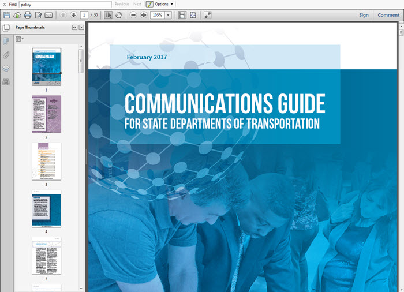Click the fit one full page icon
The width and height of the screenshot is (404, 292).
coord(193,15)
